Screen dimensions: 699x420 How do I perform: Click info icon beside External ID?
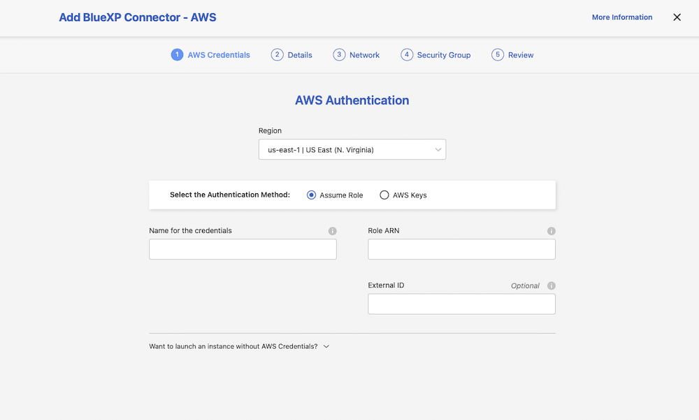[552, 285]
